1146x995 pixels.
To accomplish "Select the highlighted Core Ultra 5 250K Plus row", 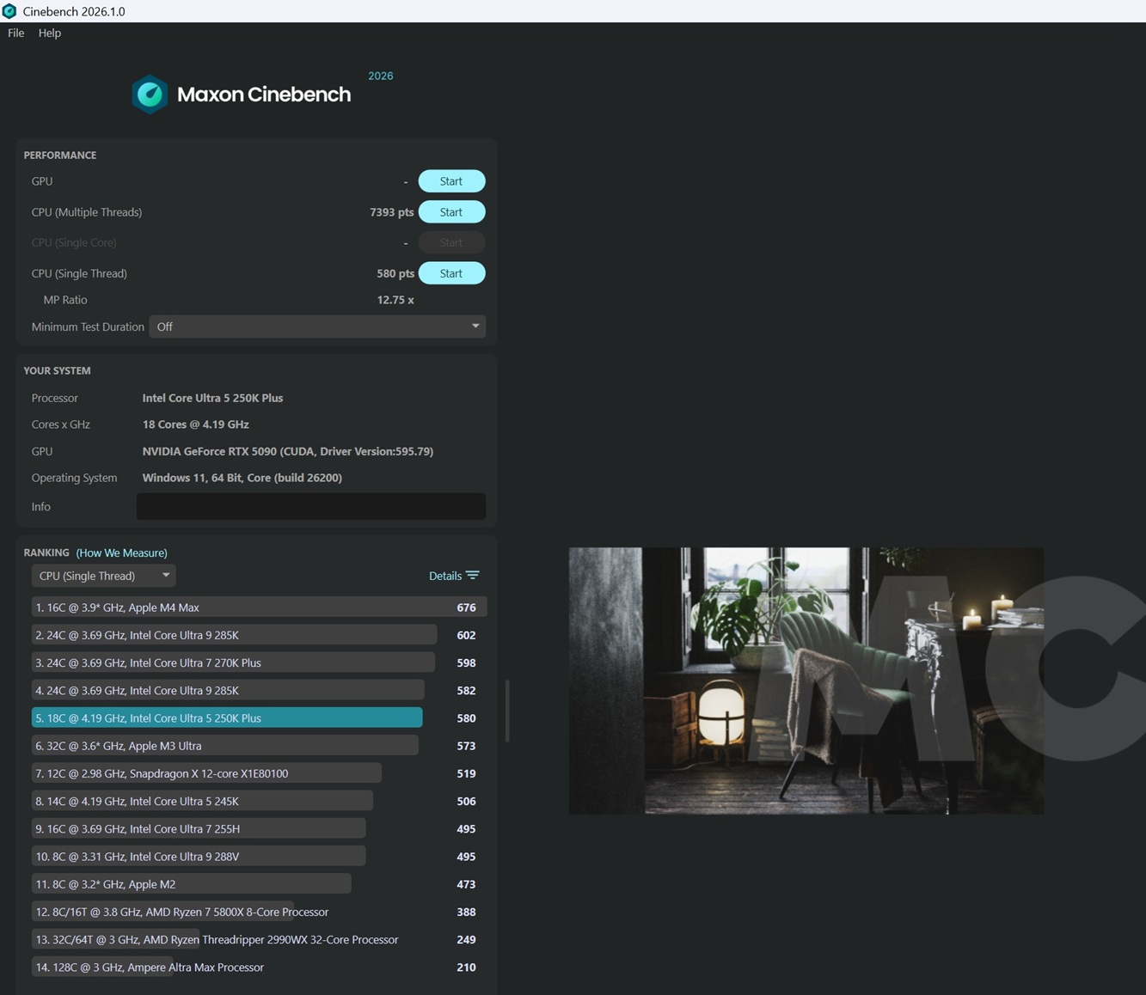I will coord(227,717).
